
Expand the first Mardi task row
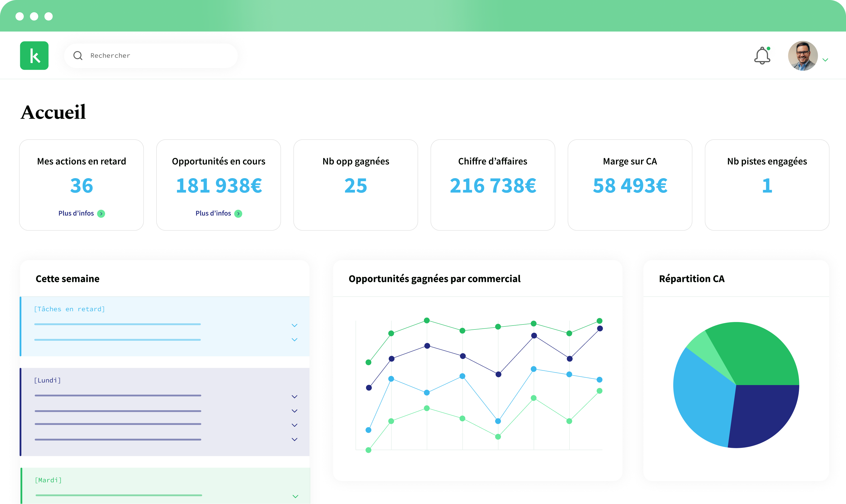click(x=296, y=497)
